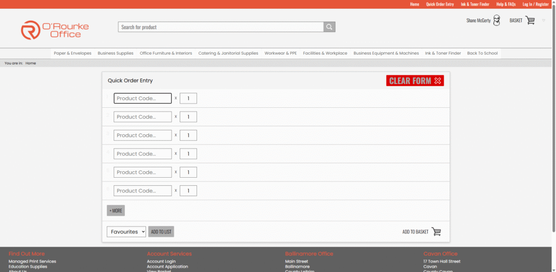Viewport: 556px width, 272px height.
Task: Open the basket cart icon in header
Action: tap(530, 21)
